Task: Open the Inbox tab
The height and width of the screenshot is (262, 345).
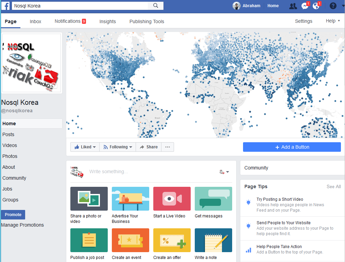Action: pos(35,21)
